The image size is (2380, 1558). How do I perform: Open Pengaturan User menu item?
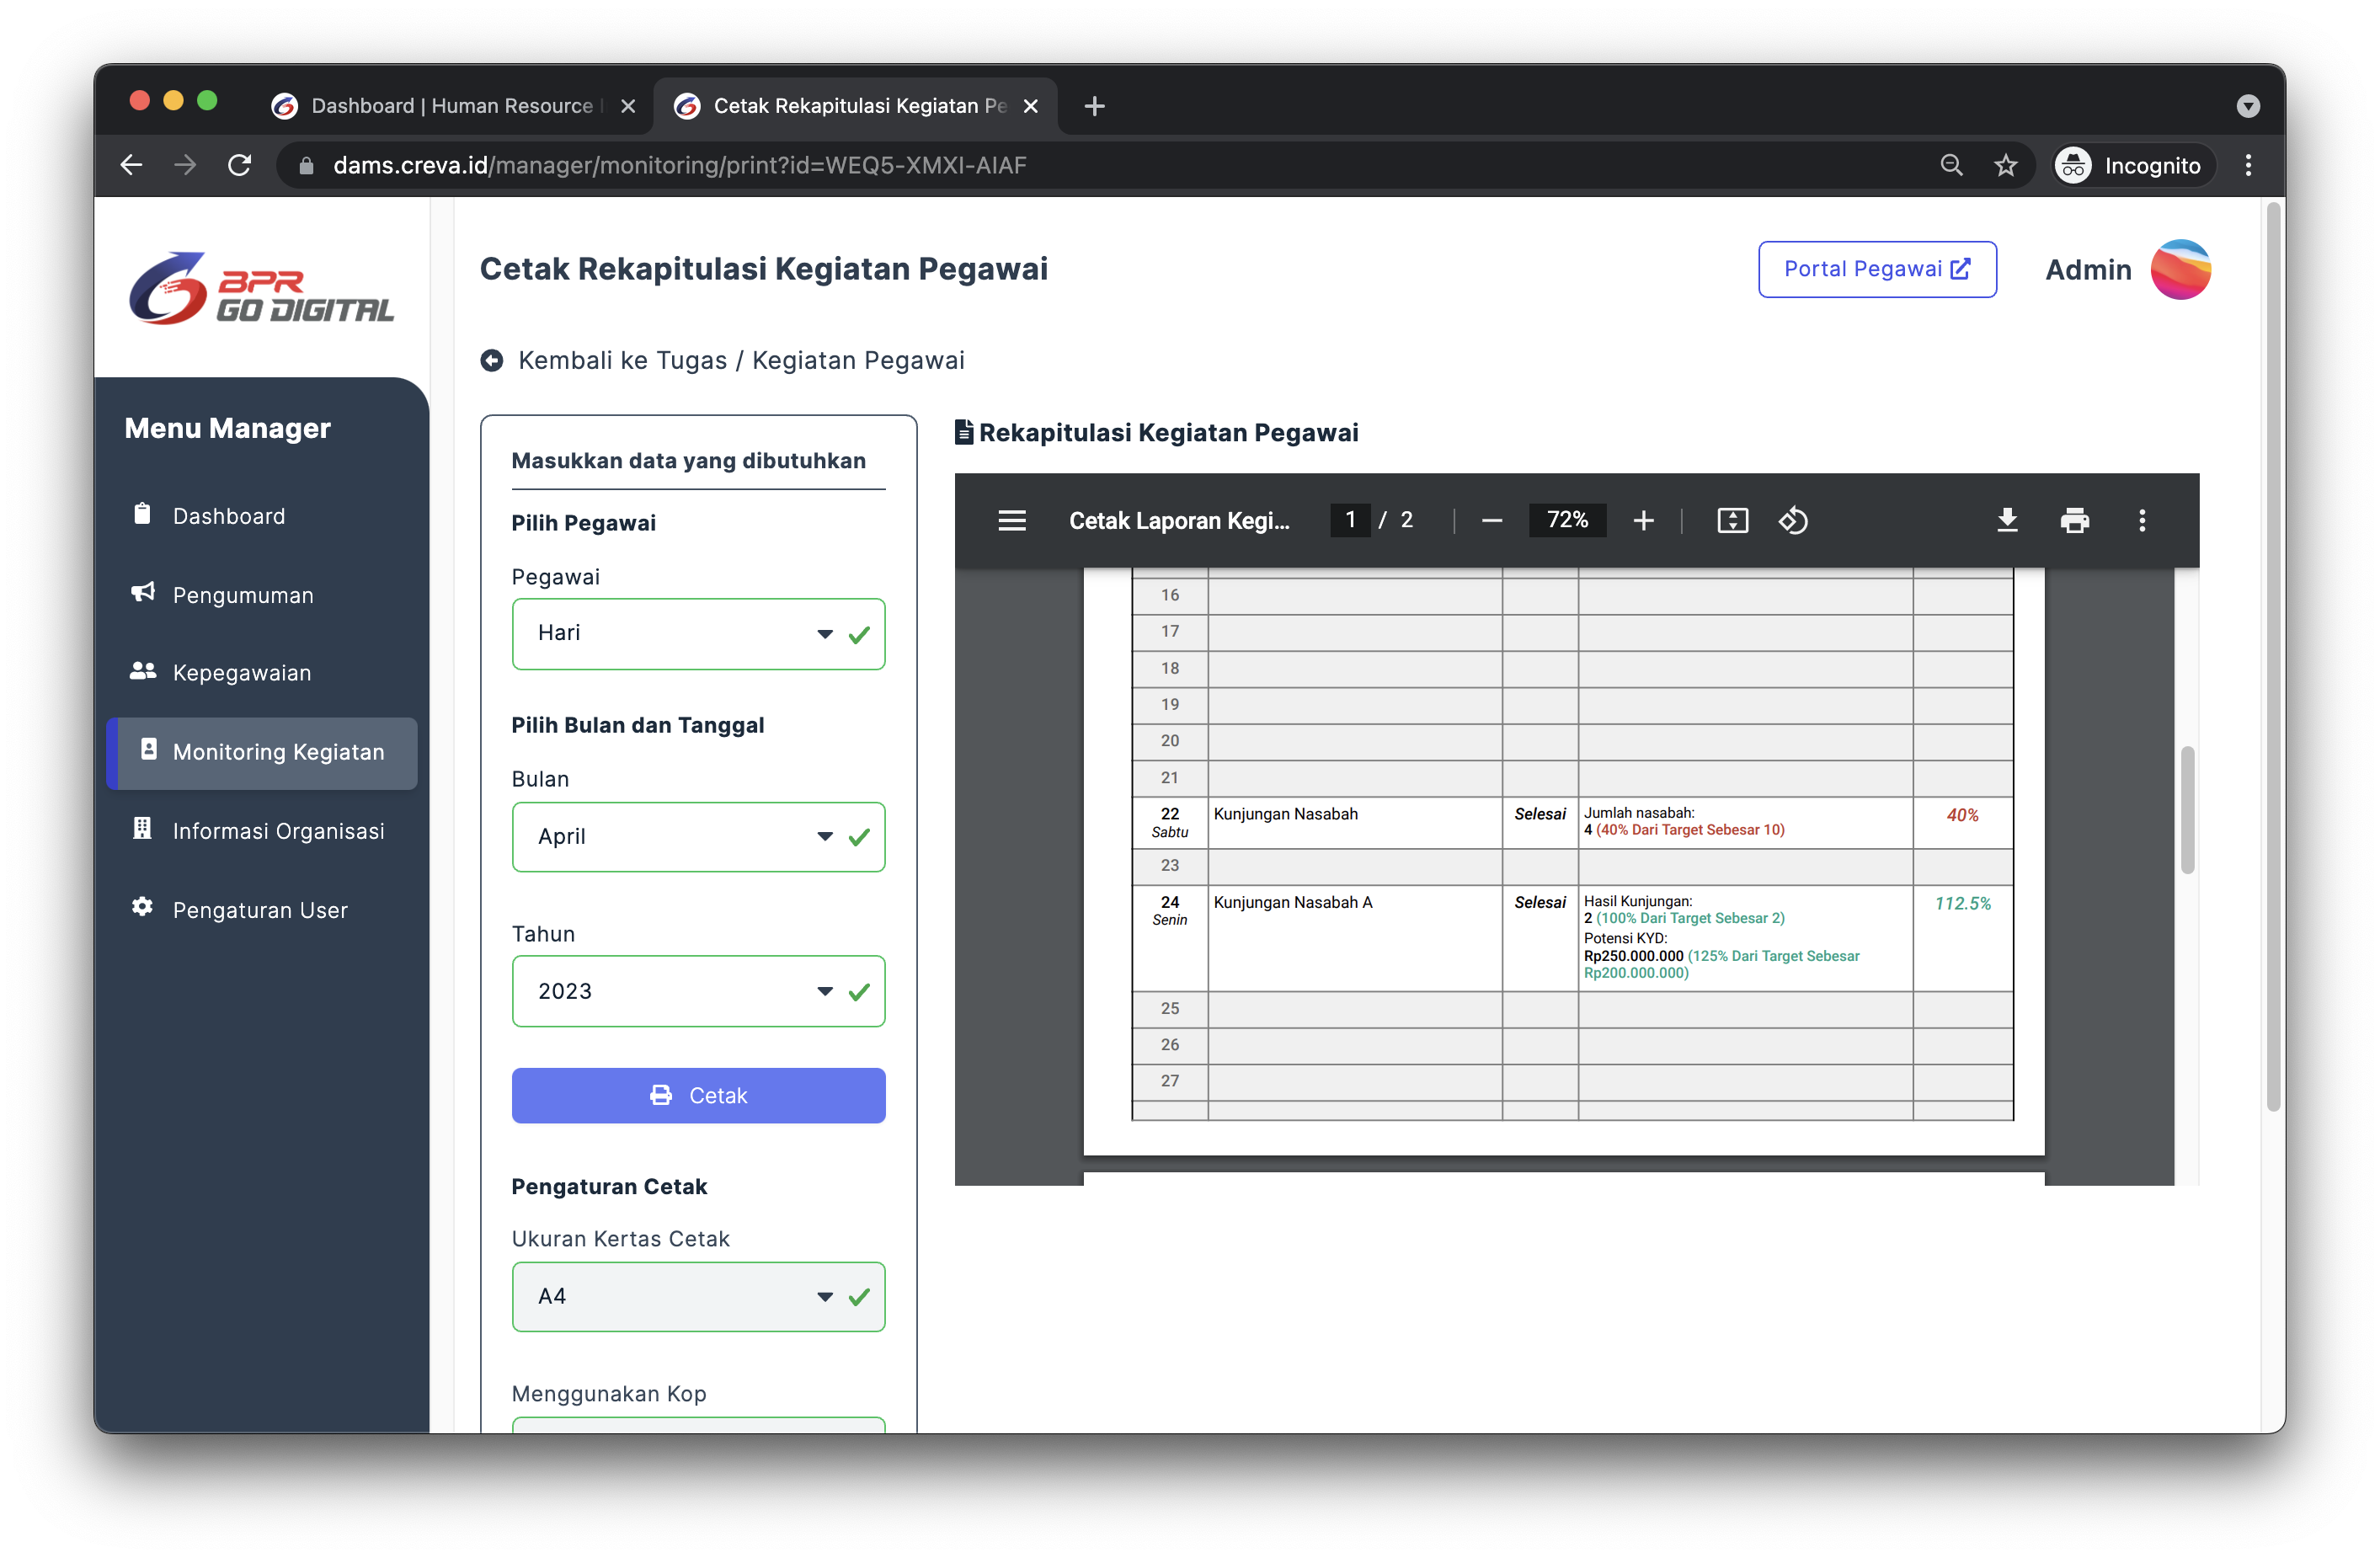pos(260,910)
